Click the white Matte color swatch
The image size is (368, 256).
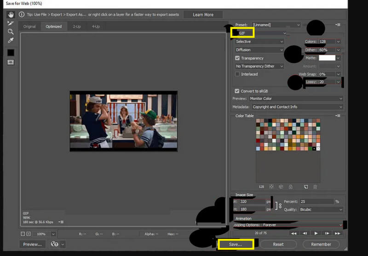pyautogui.click(x=327, y=58)
